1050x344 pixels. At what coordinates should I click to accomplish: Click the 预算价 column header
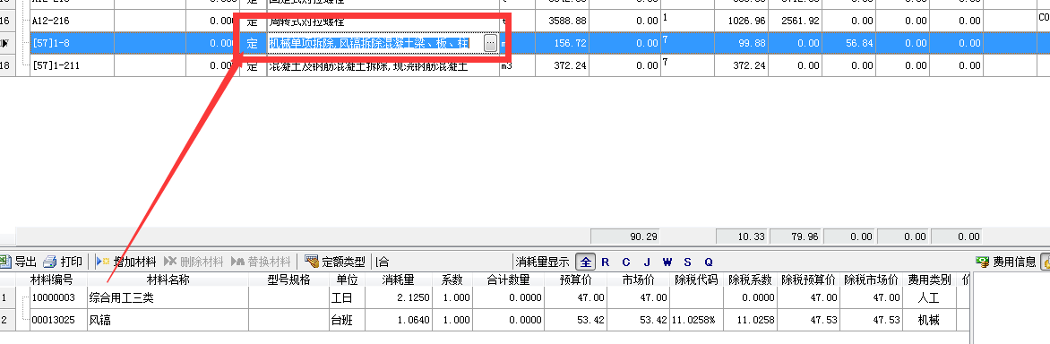coord(575,279)
